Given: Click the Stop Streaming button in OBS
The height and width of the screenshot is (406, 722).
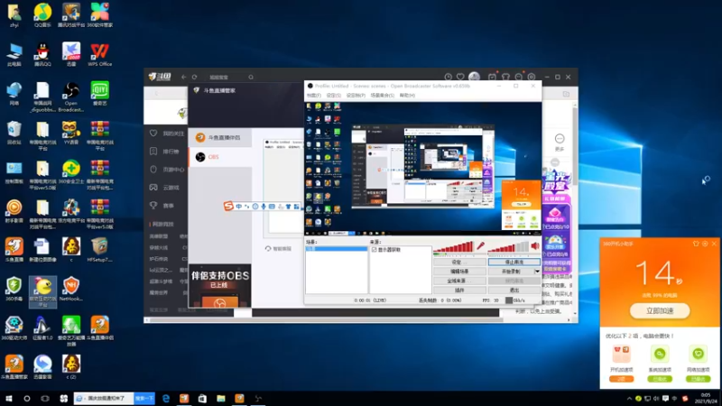Looking at the screenshot, I should point(514,262).
